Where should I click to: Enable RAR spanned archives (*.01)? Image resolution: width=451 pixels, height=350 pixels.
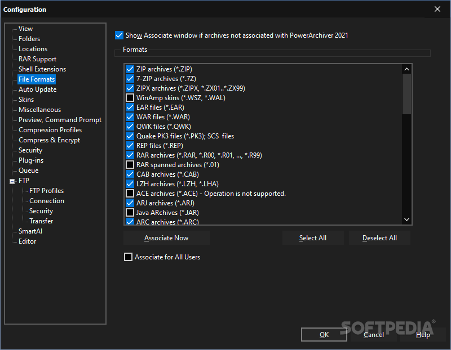click(x=130, y=165)
